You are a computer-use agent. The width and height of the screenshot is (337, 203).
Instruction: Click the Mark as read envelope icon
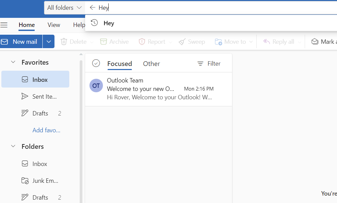[315, 41]
